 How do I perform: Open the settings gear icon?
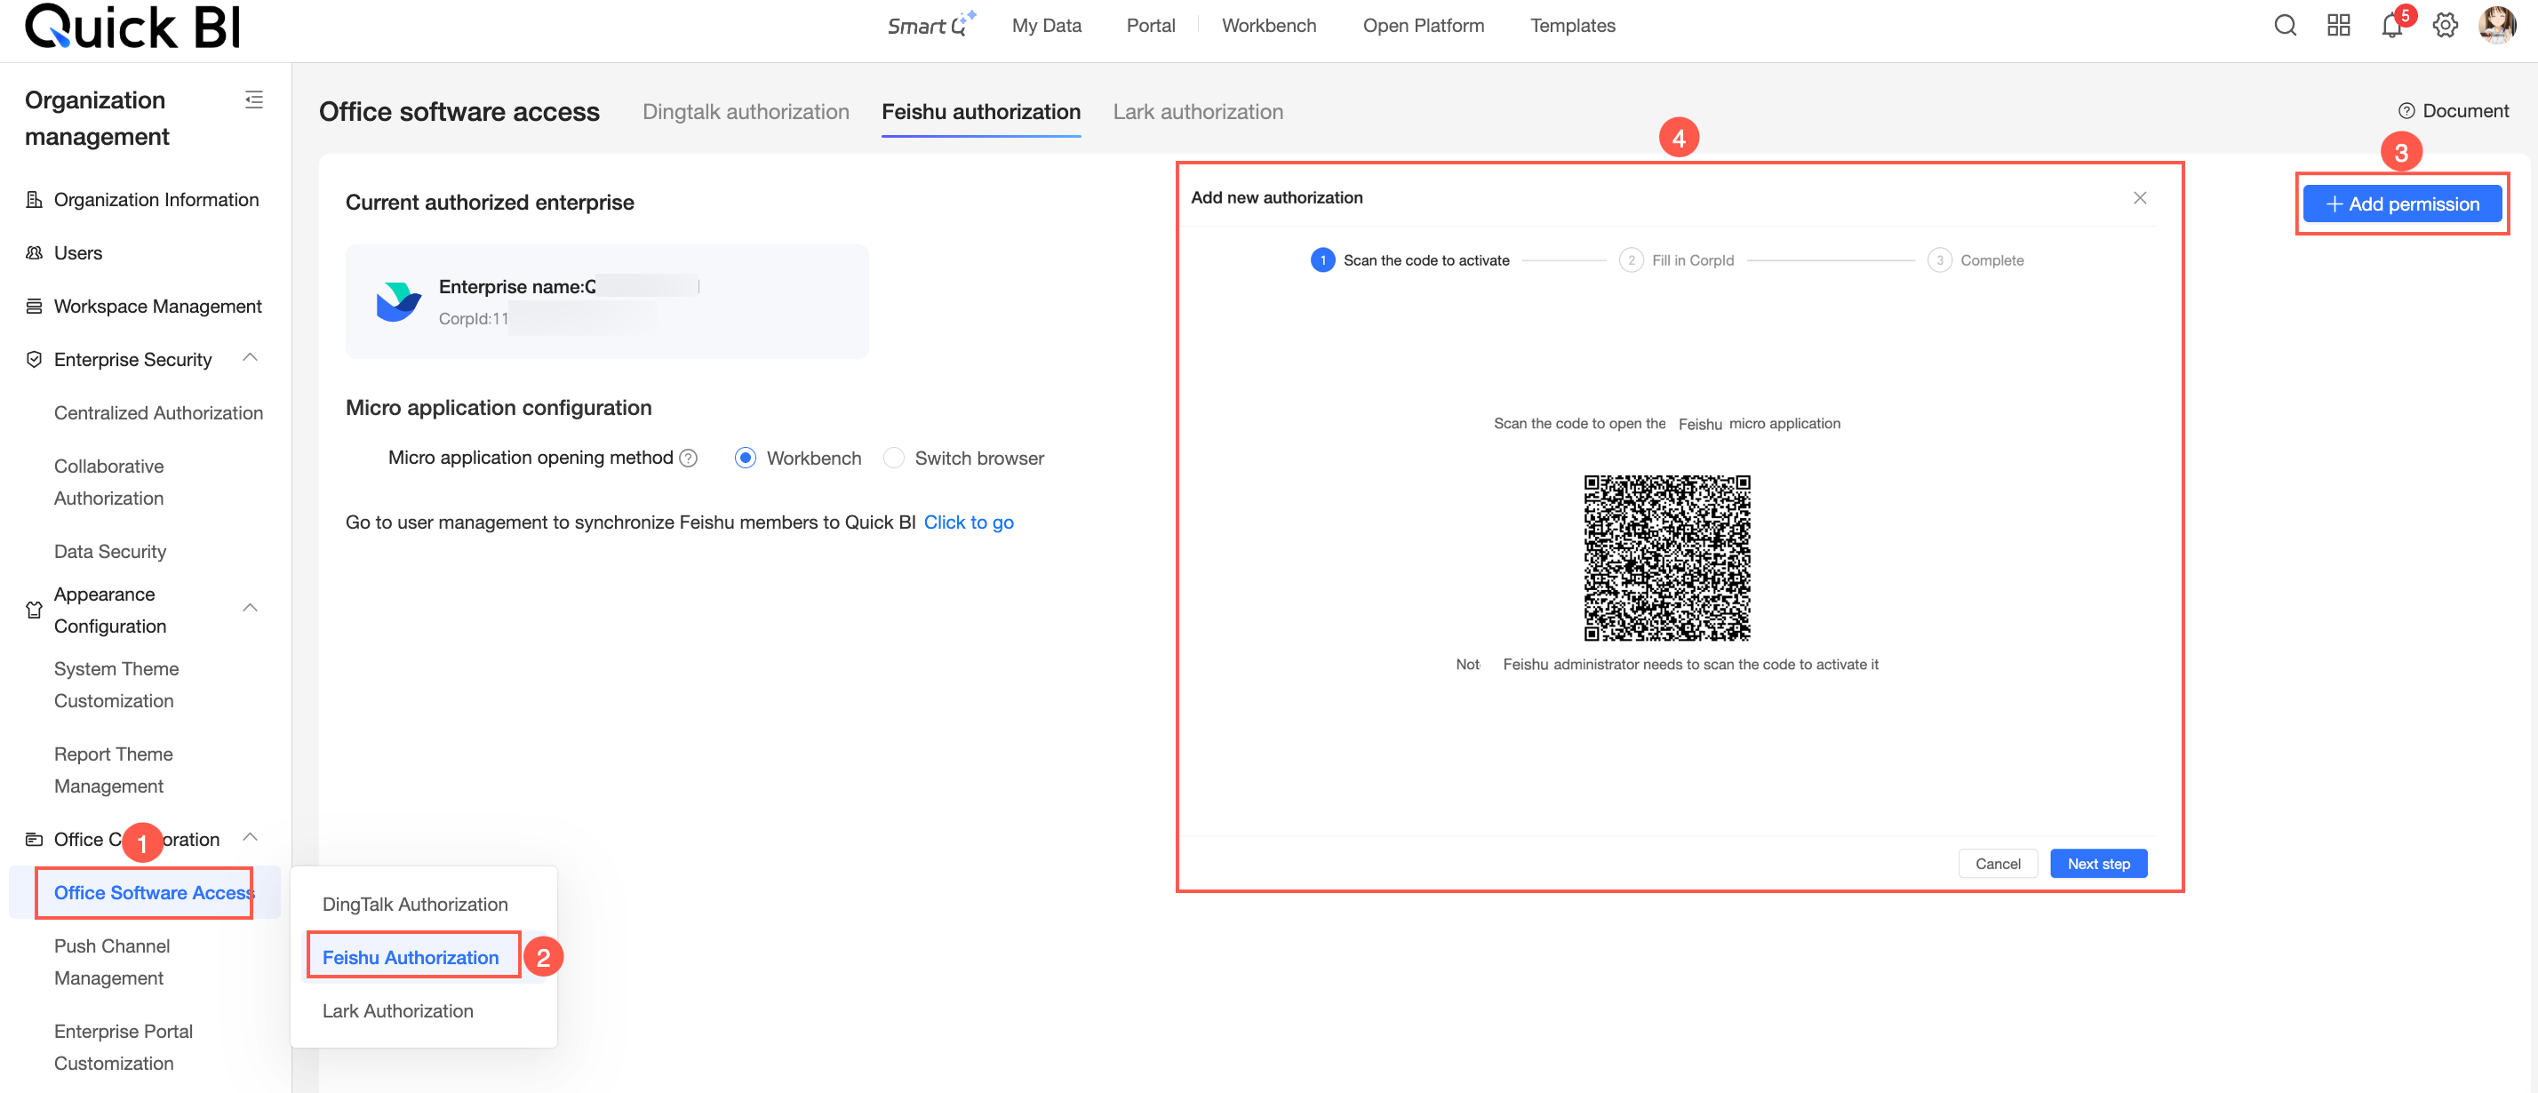[x=2446, y=26]
